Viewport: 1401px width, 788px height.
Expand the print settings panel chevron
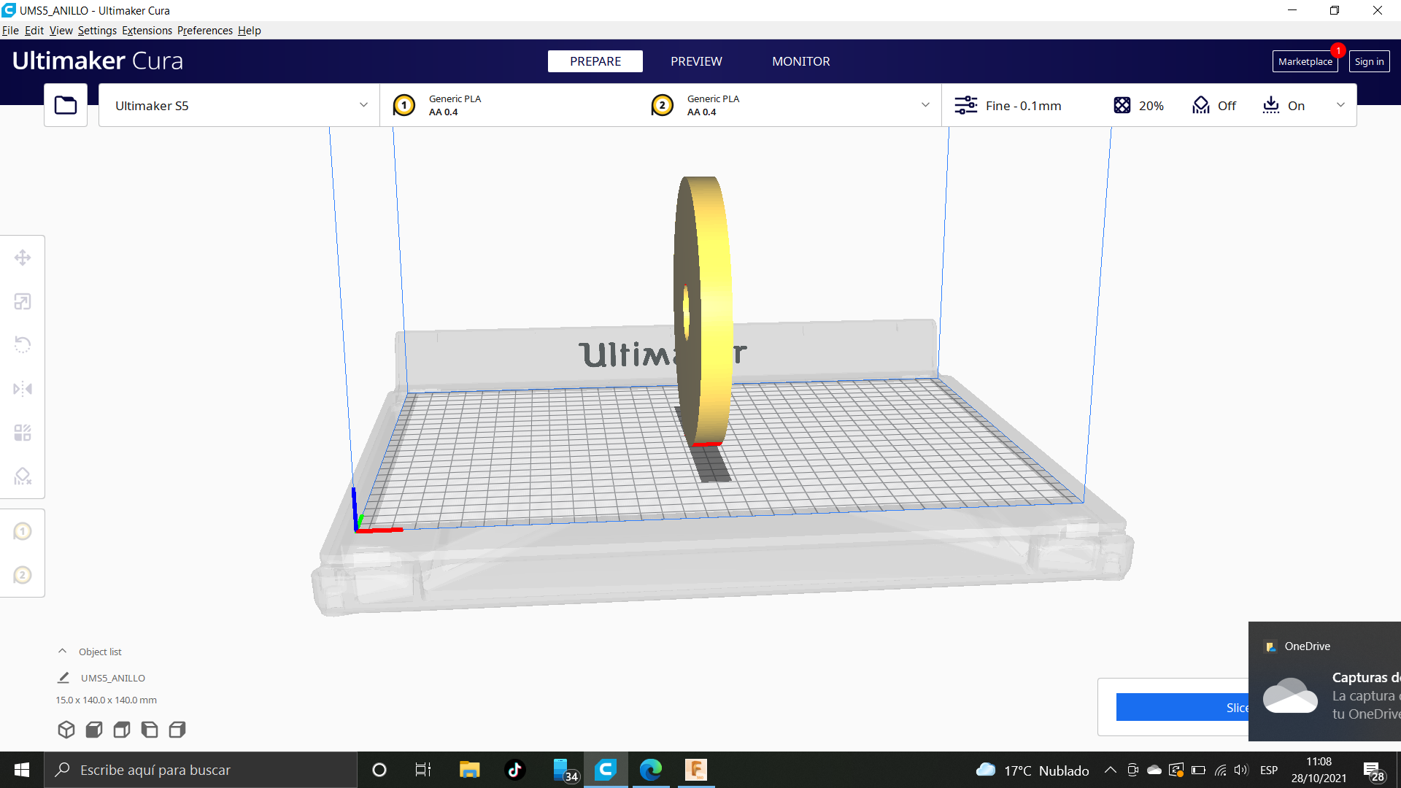(x=1340, y=105)
